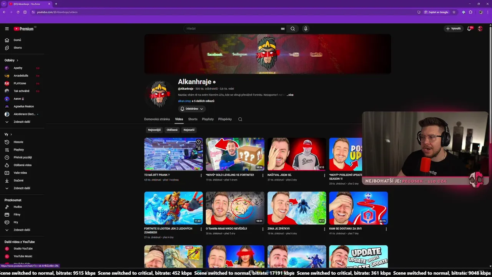Search within the channel magnifier icon
492x277 pixels.
(x=240, y=119)
